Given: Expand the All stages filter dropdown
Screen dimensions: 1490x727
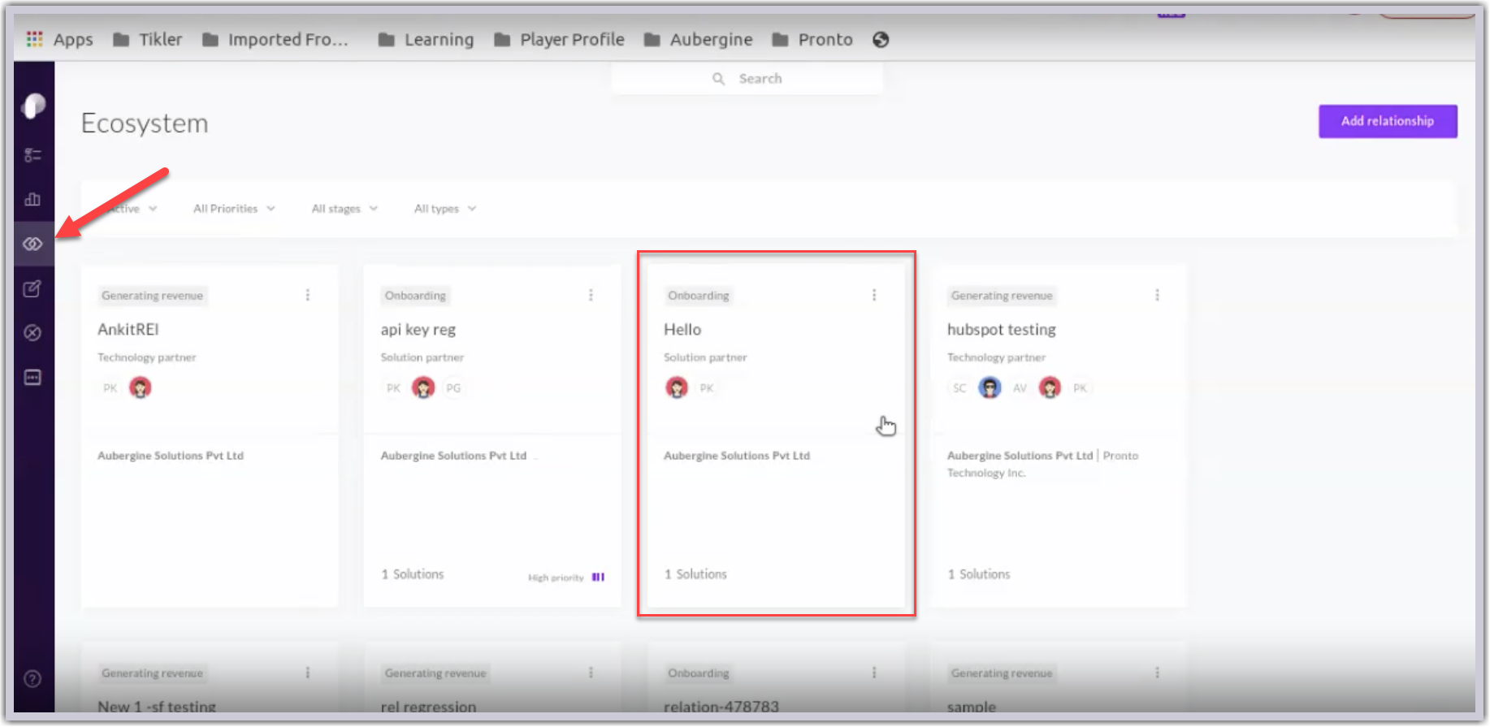Looking at the screenshot, I should [344, 209].
